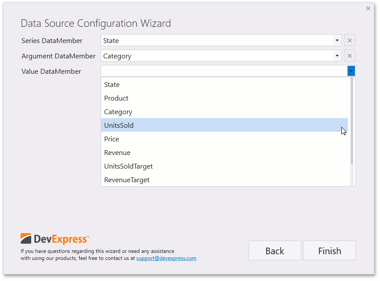Image resolution: width=380 pixels, height=281 pixels.
Task: Expand the Series DataMember dropdown arrow
Action: click(337, 40)
